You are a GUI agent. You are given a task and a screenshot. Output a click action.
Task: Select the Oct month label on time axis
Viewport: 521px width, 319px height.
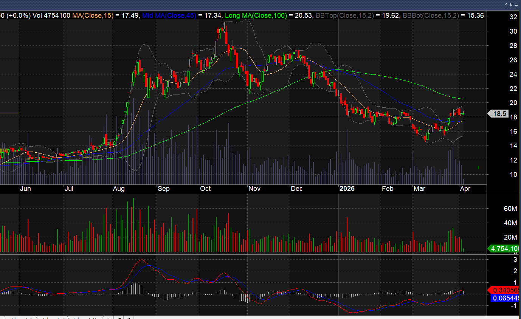[205, 189]
